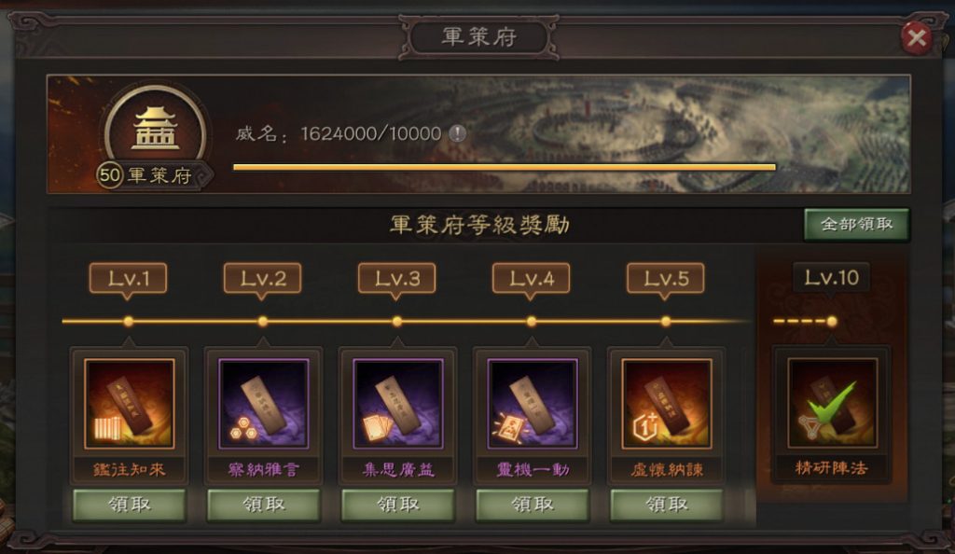Click the 威名 progress bar

pyautogui.click(x=505, y=167)
